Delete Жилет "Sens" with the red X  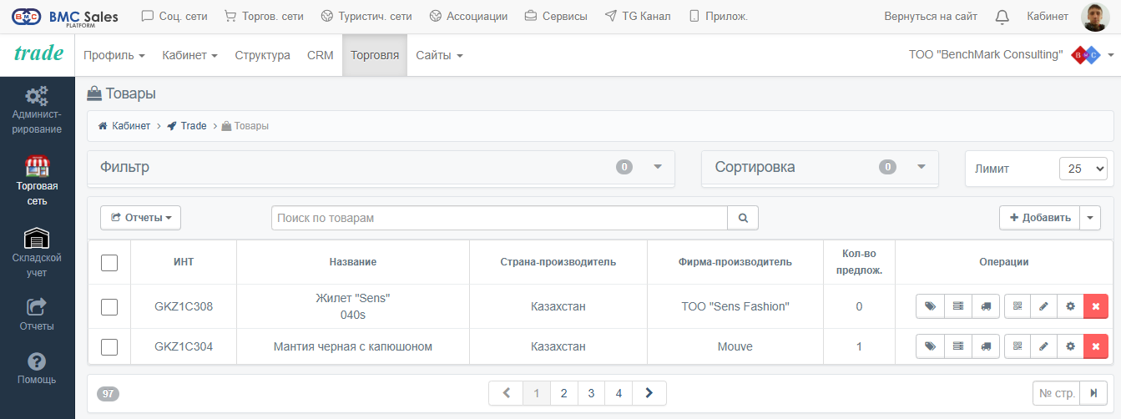click(1096, 306)
